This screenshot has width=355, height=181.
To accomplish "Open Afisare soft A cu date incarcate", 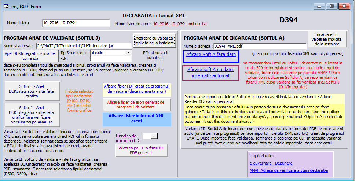I will click(211, 73).
